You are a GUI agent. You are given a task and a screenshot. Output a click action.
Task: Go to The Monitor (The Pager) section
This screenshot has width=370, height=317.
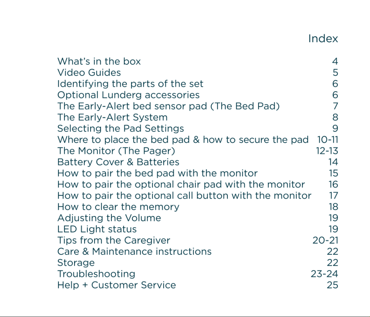click(x=116, y=151)
